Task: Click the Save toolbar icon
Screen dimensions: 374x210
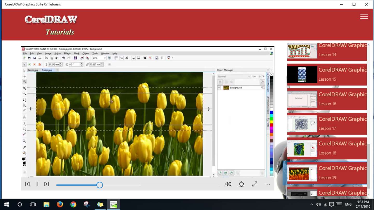Action: 35,58
